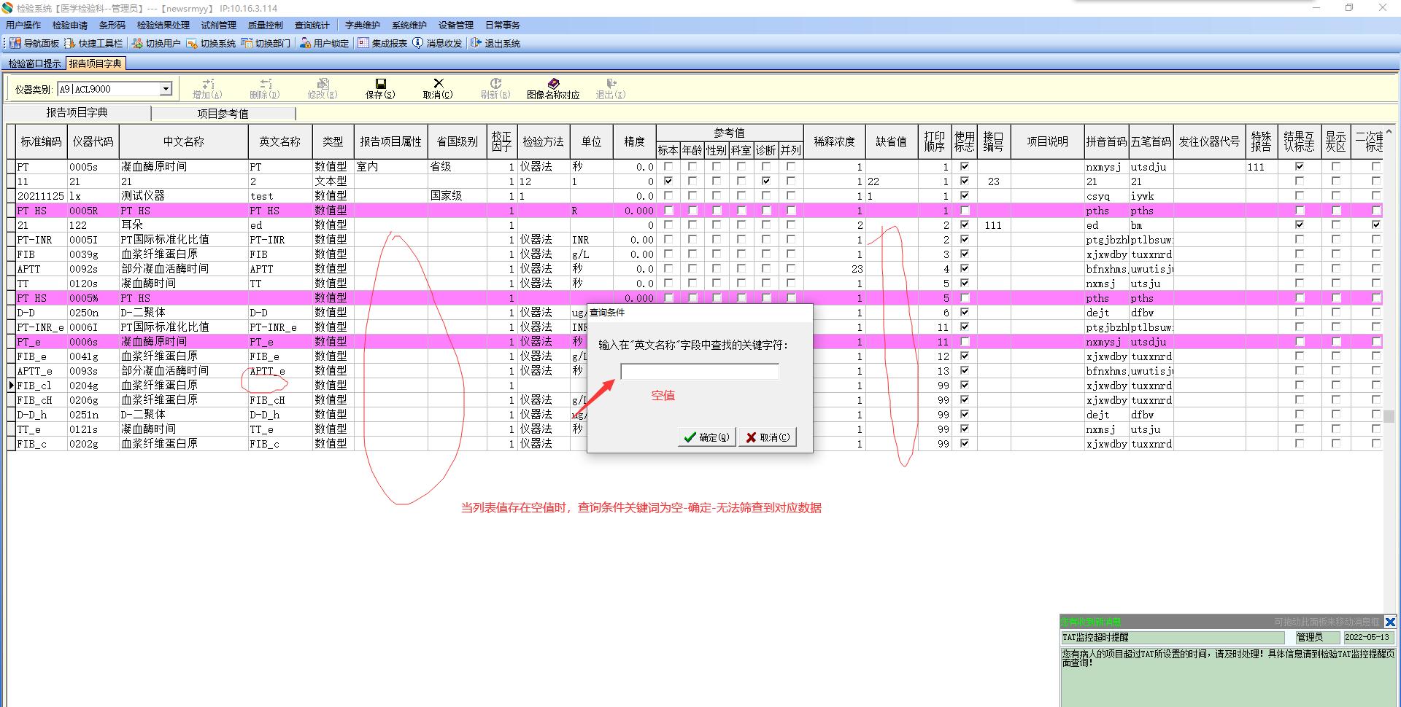
Task: Open the 设备管理 menu
Action: pos(456,26)
